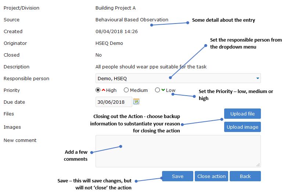Viewport: 287px width, 196px height.
Task: Click the Close action button
Action: click(211, 176)
